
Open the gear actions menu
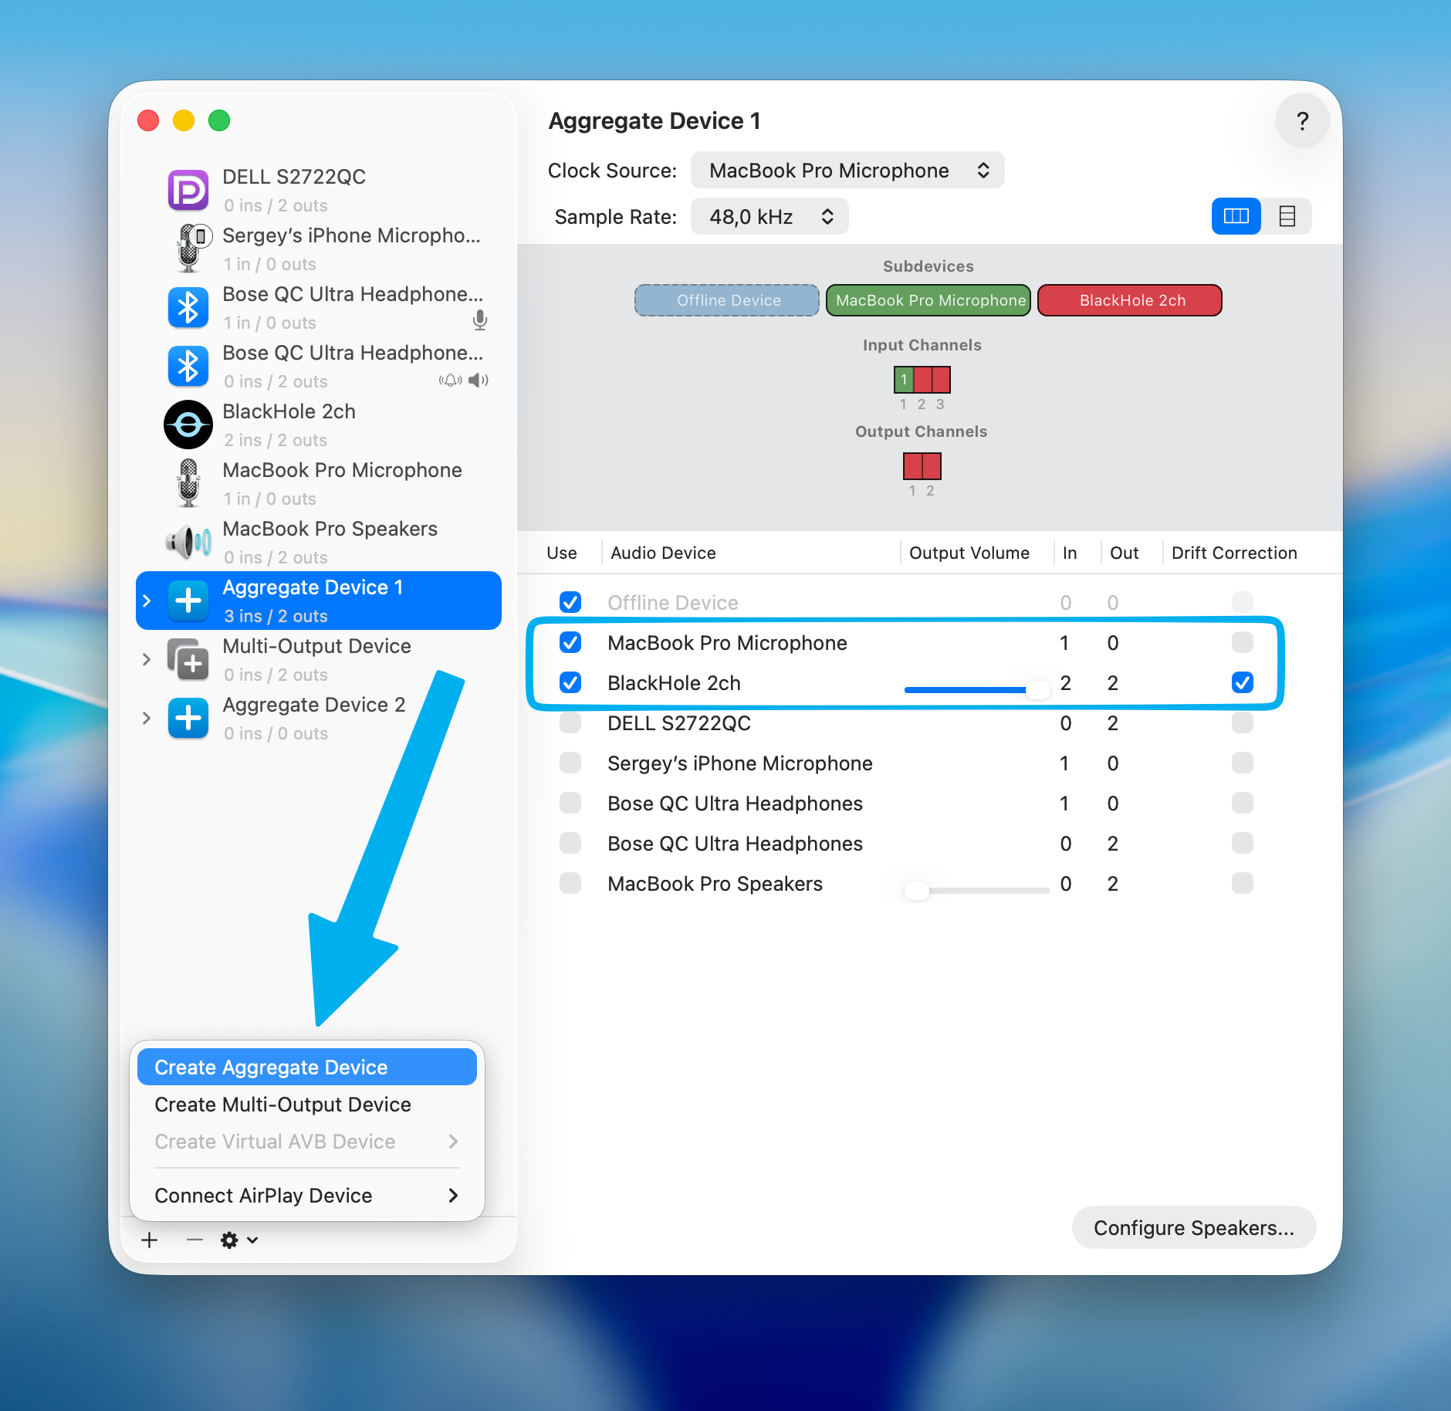[x=239, y=1240]
